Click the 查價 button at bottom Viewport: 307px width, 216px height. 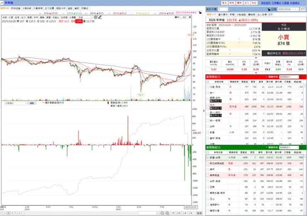[x=199, y=213]
